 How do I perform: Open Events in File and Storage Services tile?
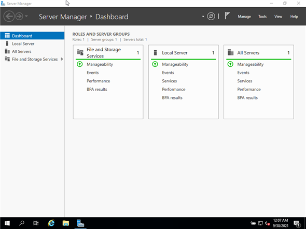click(x=93, y=73)
